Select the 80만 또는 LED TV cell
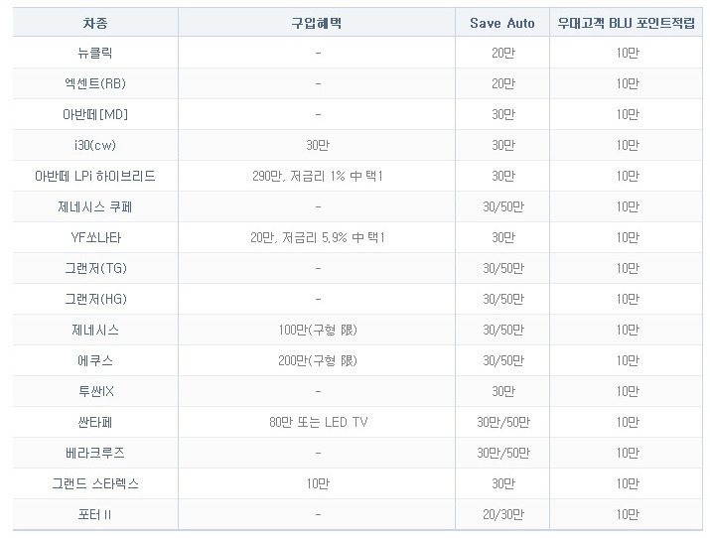 (x=319, y=422)
